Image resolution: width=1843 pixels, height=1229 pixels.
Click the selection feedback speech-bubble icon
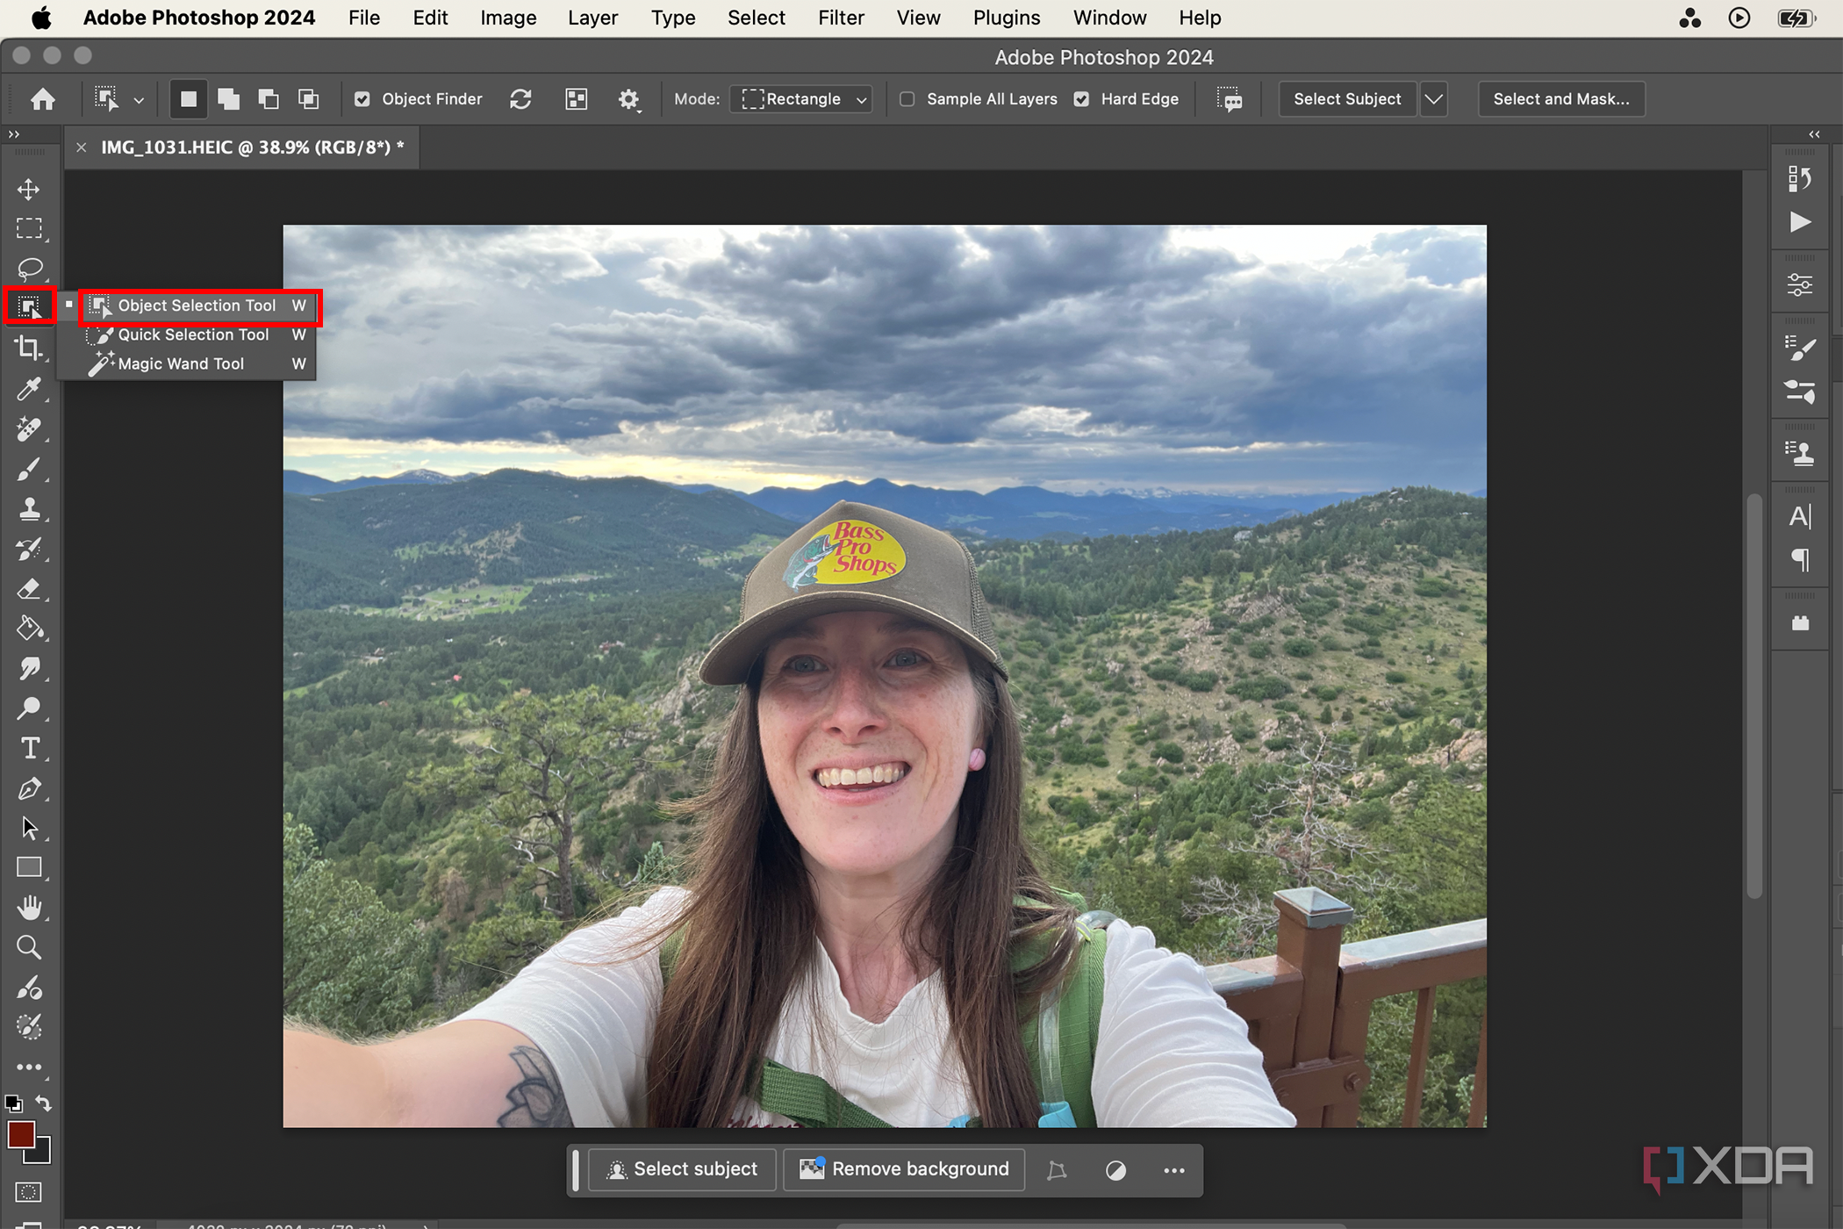tap(1230, 99)
